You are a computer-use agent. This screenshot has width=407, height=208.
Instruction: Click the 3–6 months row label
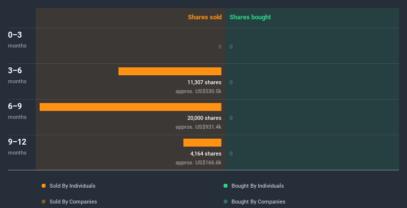[x=17, y=75]
